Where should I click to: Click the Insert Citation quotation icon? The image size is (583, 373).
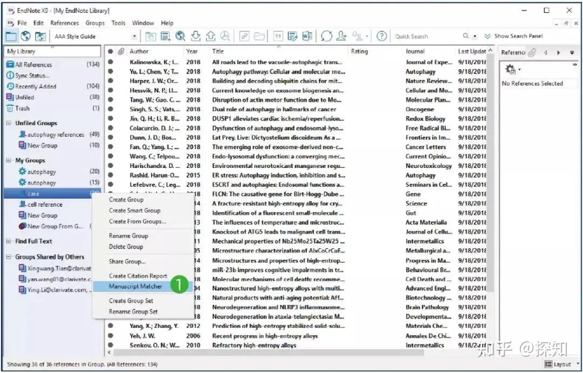(278, 36)
